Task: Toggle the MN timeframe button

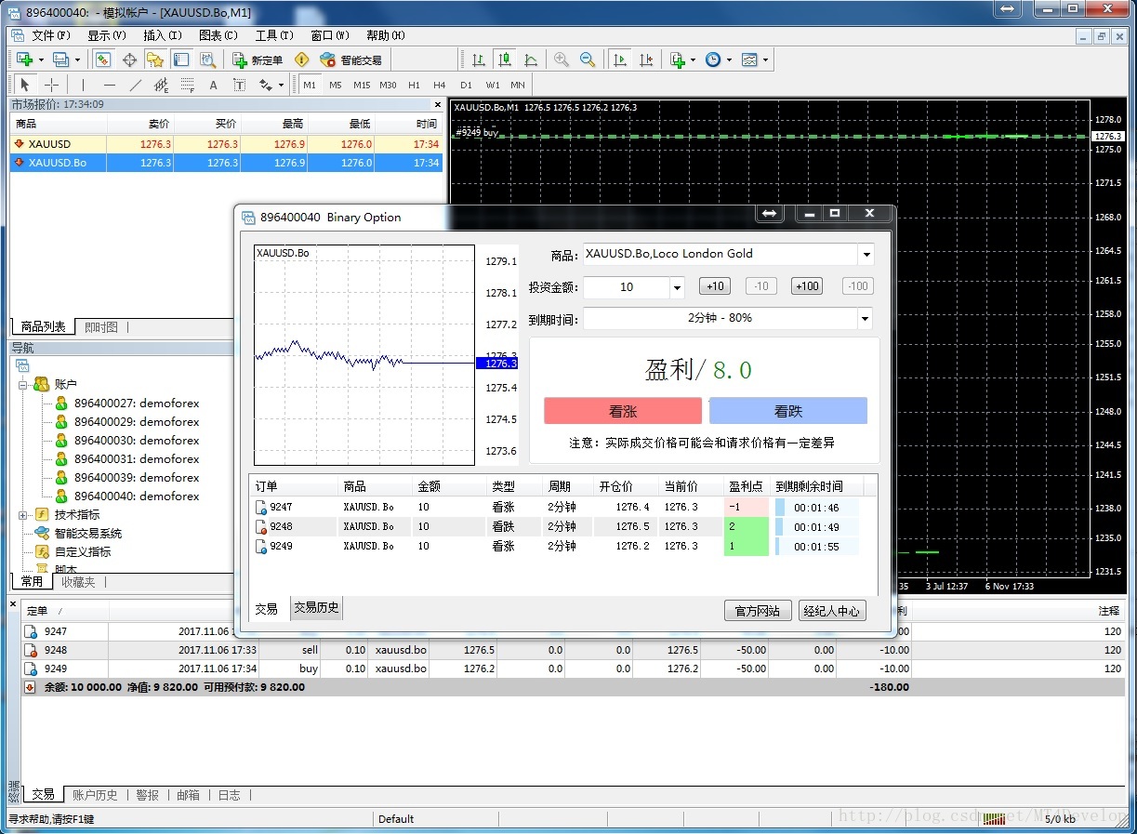Action: click(x=518, y=85)
